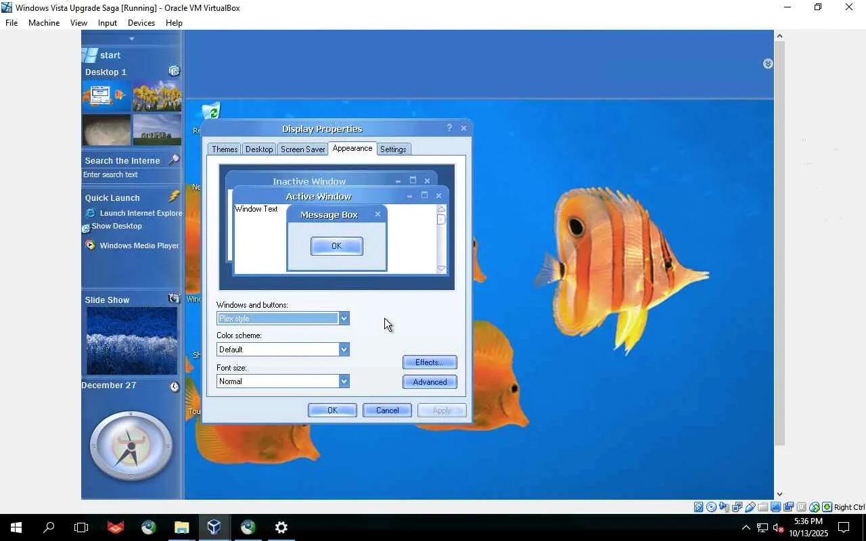Click the Slide Show blue image

tap(132, 342)
